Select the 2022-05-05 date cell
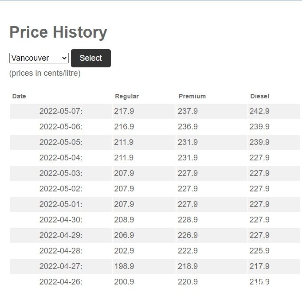302x292 pixels. coord(61,142)
